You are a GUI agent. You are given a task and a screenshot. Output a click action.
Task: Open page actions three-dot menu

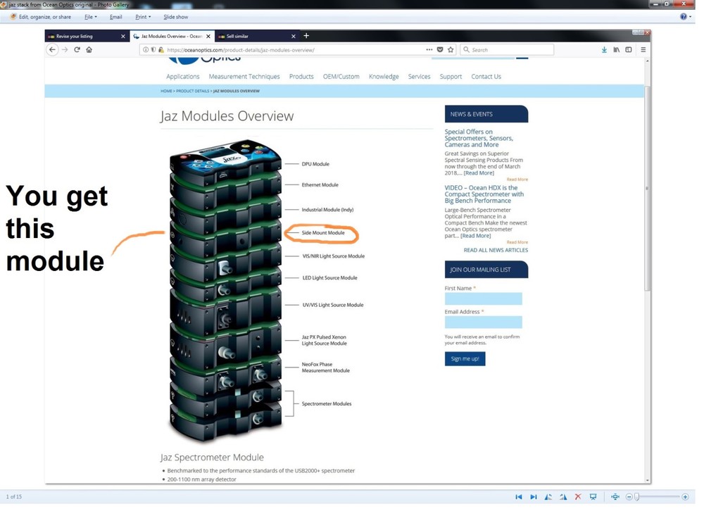click(429, 50)
